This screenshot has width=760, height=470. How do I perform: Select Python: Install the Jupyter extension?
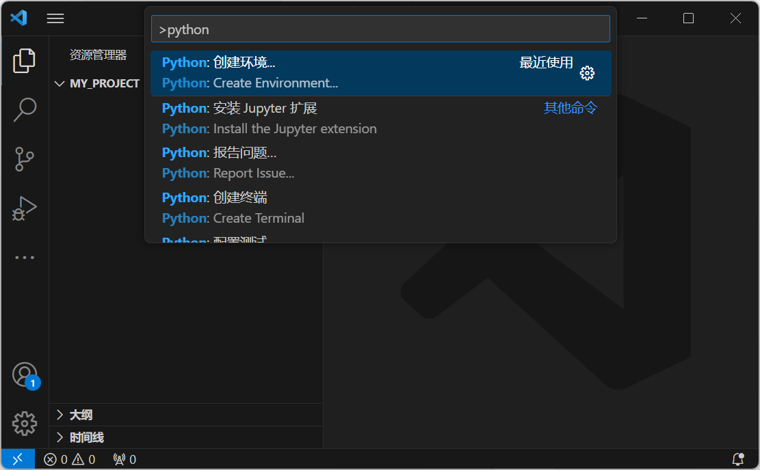(x=342, y=118)
